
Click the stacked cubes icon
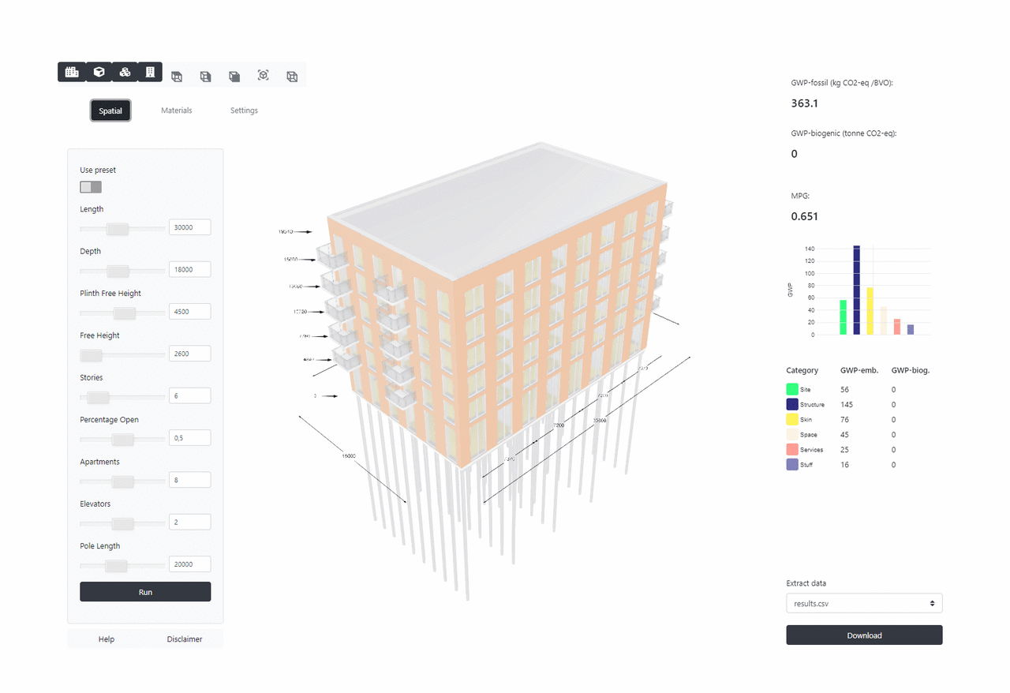click(x=125, y=73)
